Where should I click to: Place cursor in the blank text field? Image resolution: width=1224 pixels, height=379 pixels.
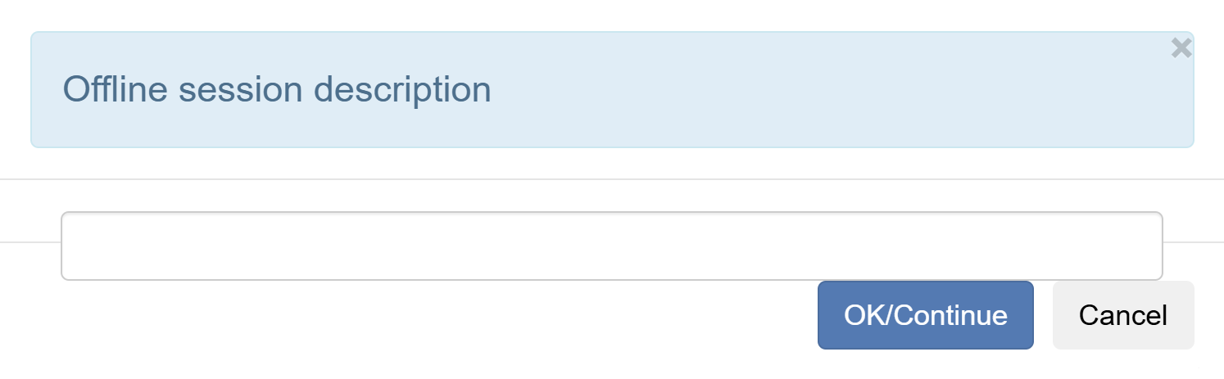(611, 246)
